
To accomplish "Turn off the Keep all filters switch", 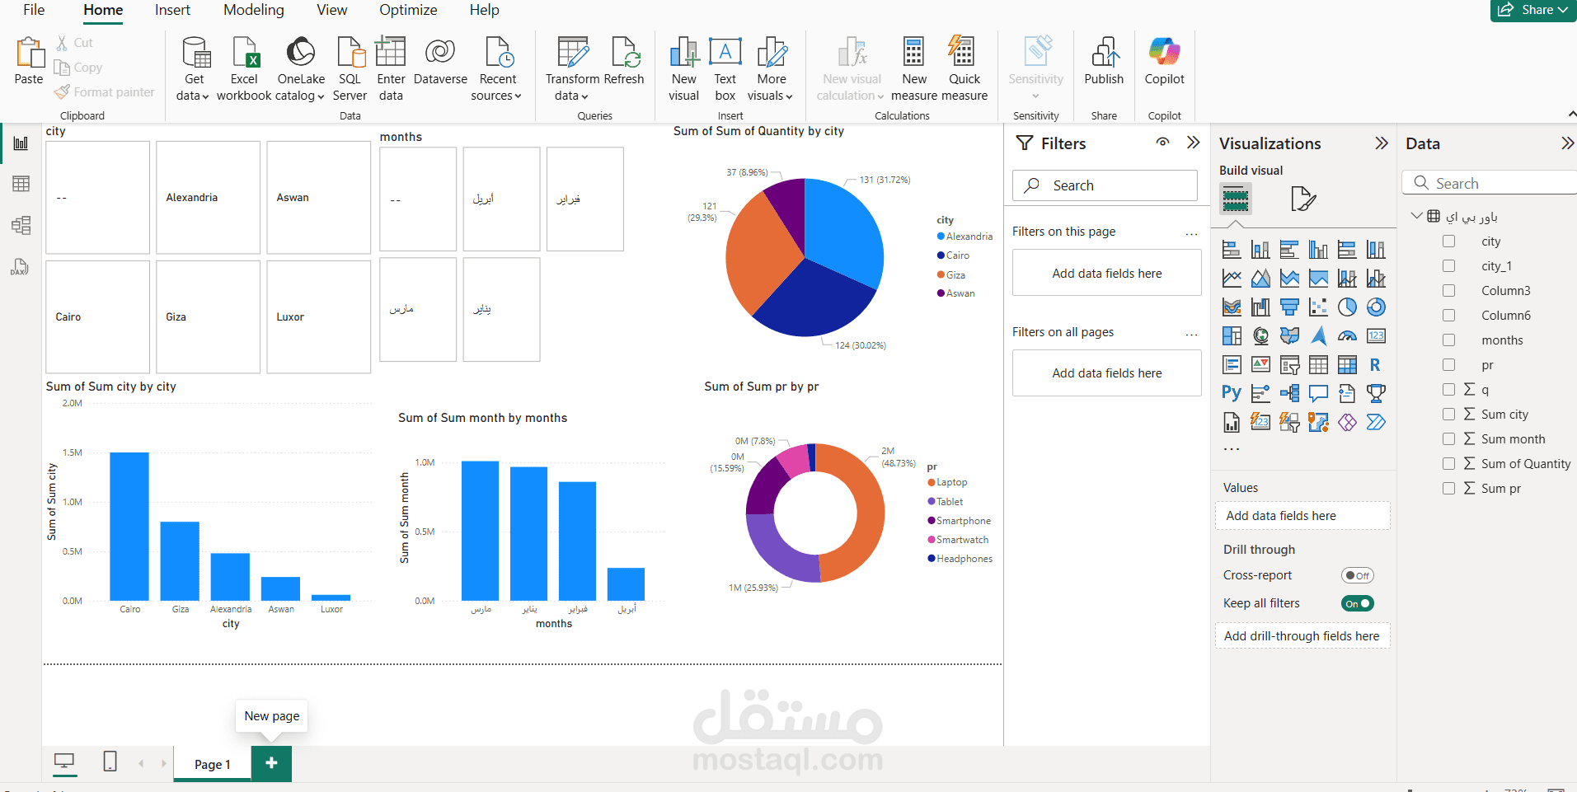I will tap(1357, 603).
